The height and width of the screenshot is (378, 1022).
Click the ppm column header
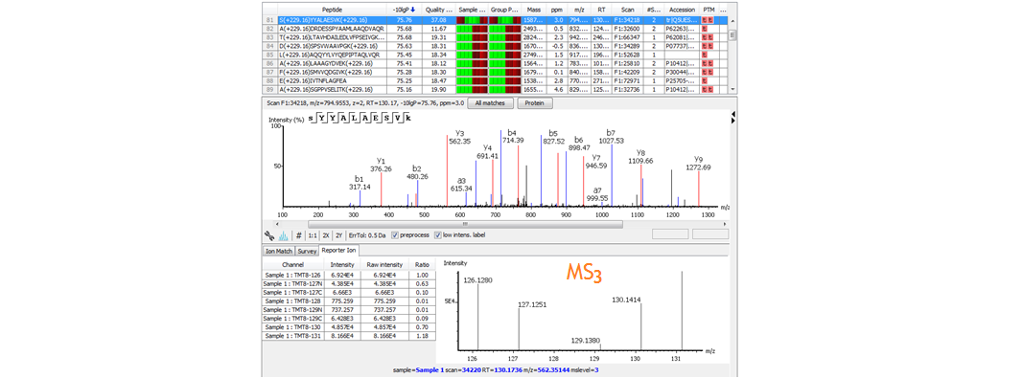pyautogui.click(x=556, y=10)
